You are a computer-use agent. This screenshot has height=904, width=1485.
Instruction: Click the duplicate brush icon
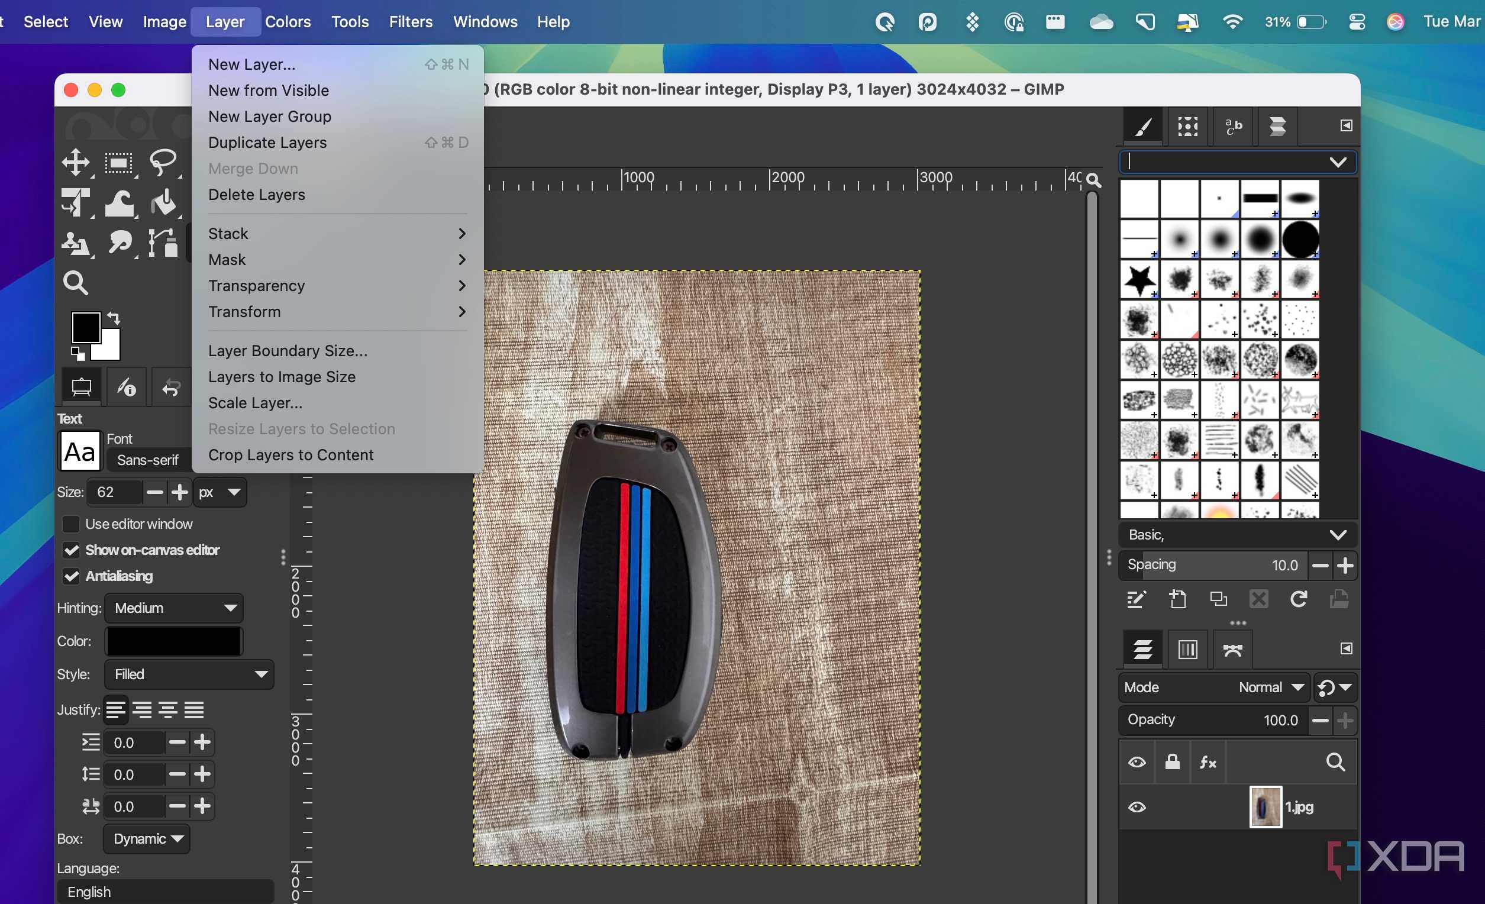pos(1218,599)
